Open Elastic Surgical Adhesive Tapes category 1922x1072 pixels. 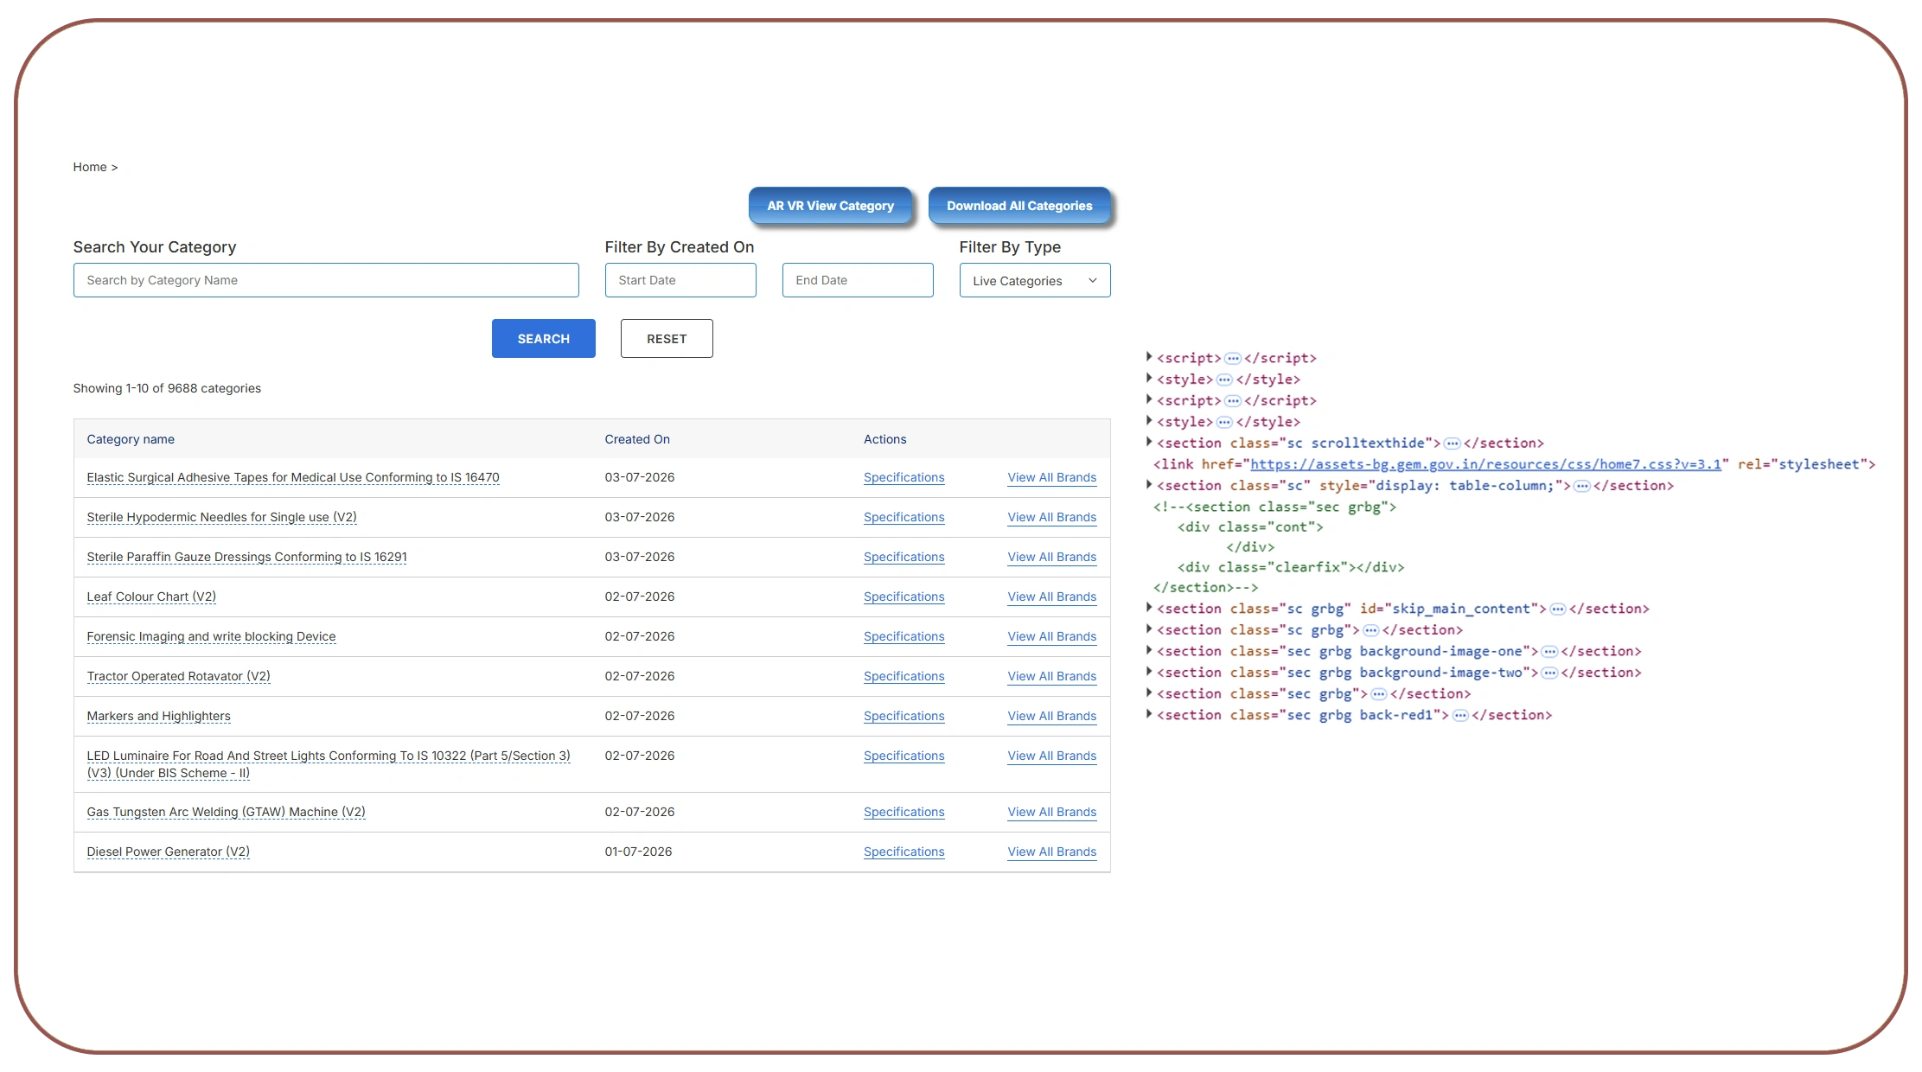(293, 477)
